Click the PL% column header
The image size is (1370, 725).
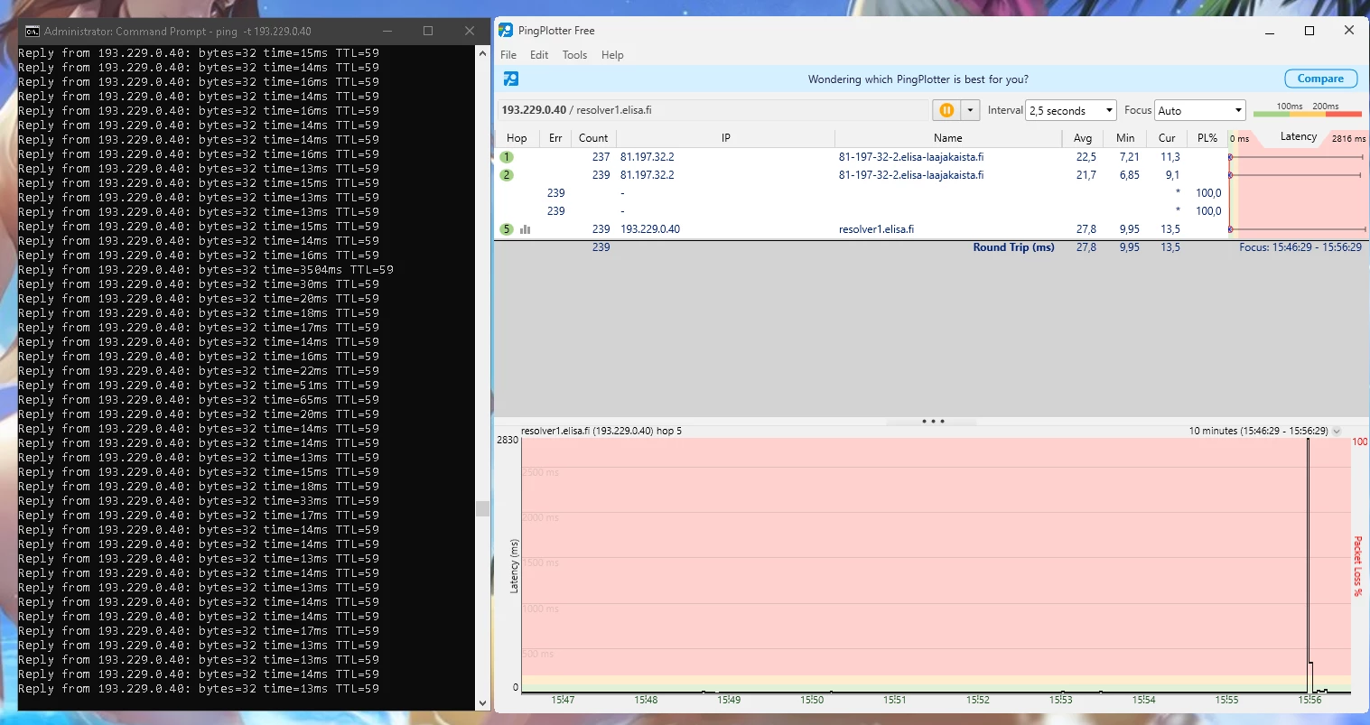tap(1207, 138)
